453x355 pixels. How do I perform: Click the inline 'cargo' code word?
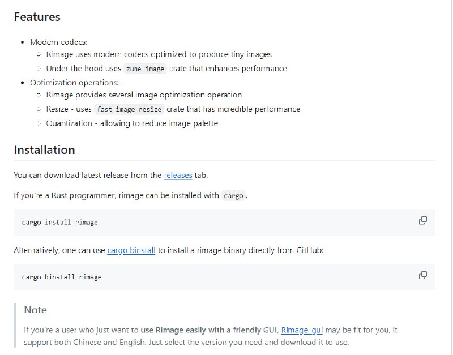coord(233,196)
